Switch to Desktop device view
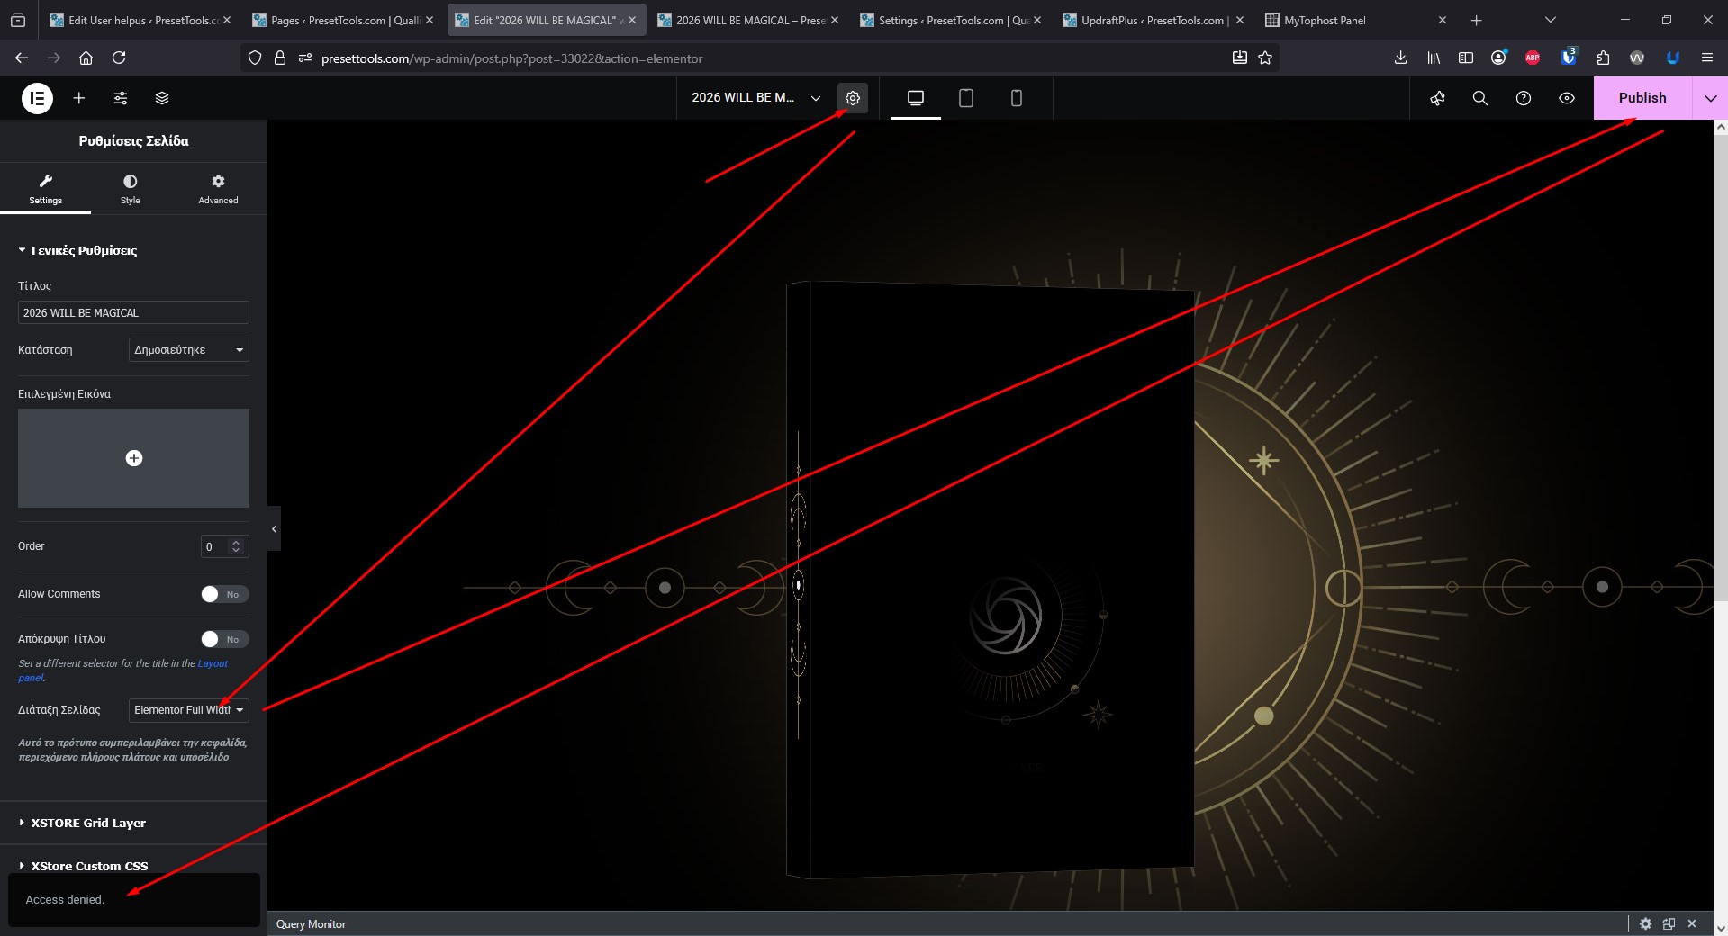Viewport: 1728px width, 936px height. (916, 98)
